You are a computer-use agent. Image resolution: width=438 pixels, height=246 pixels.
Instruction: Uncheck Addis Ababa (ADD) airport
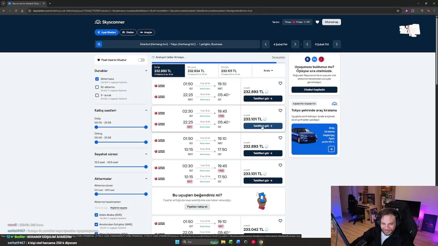pos(96,215)
